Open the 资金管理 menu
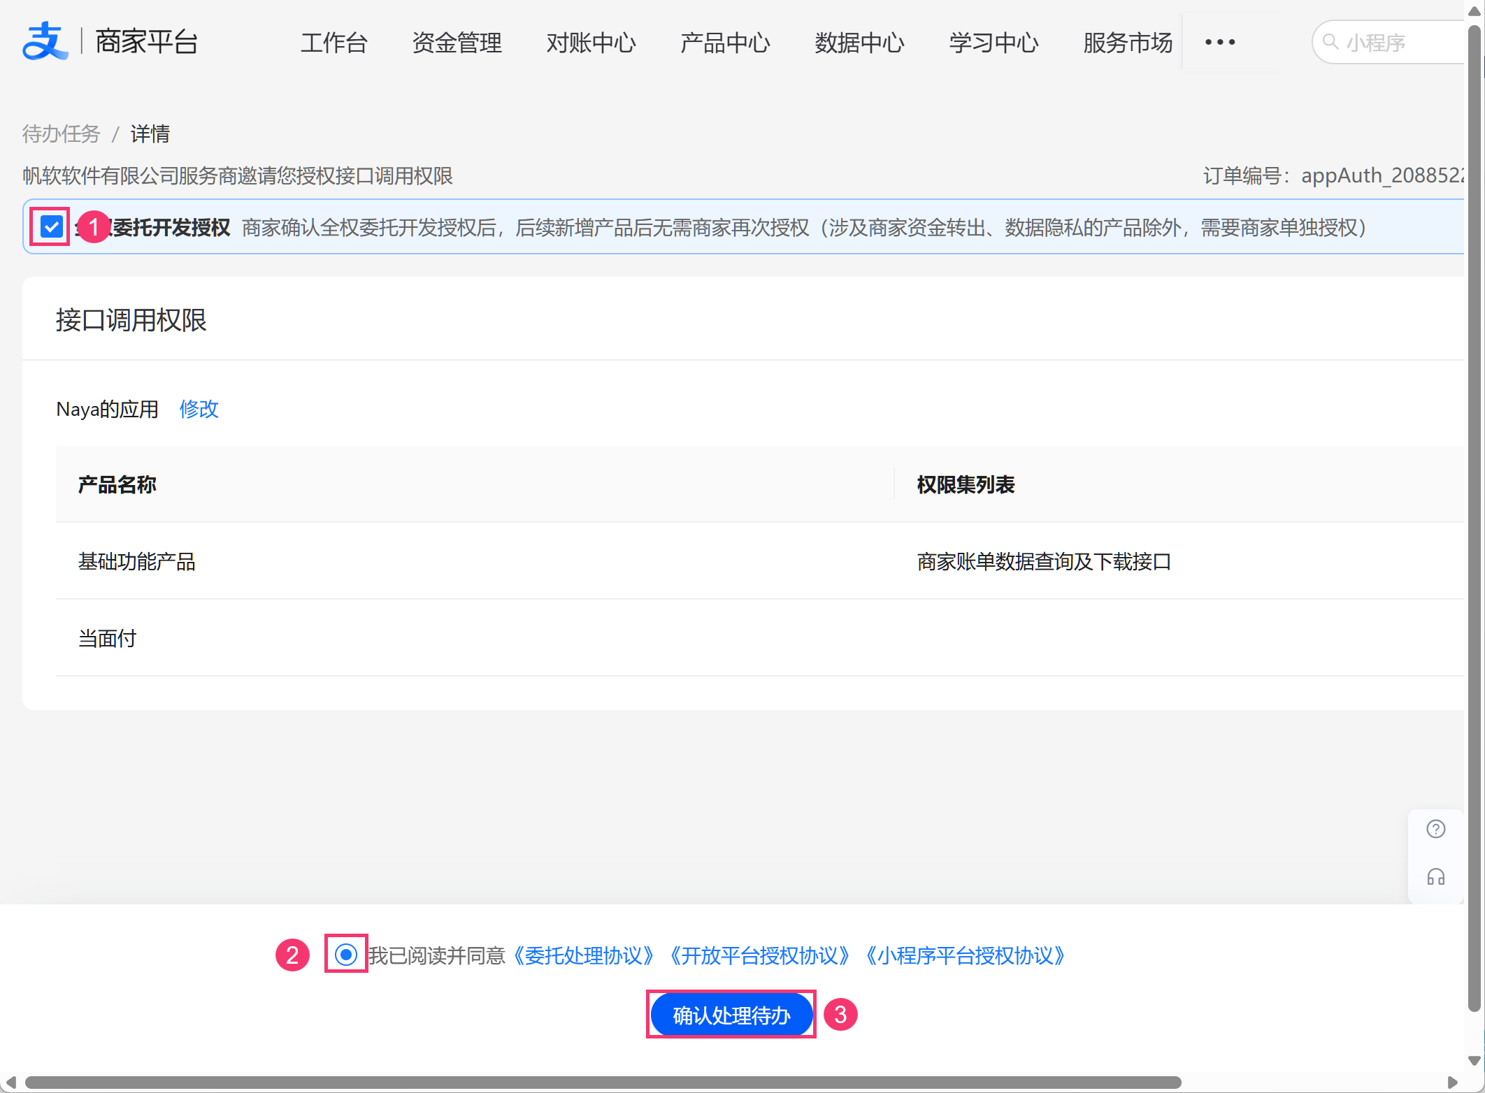 point(457,43)
